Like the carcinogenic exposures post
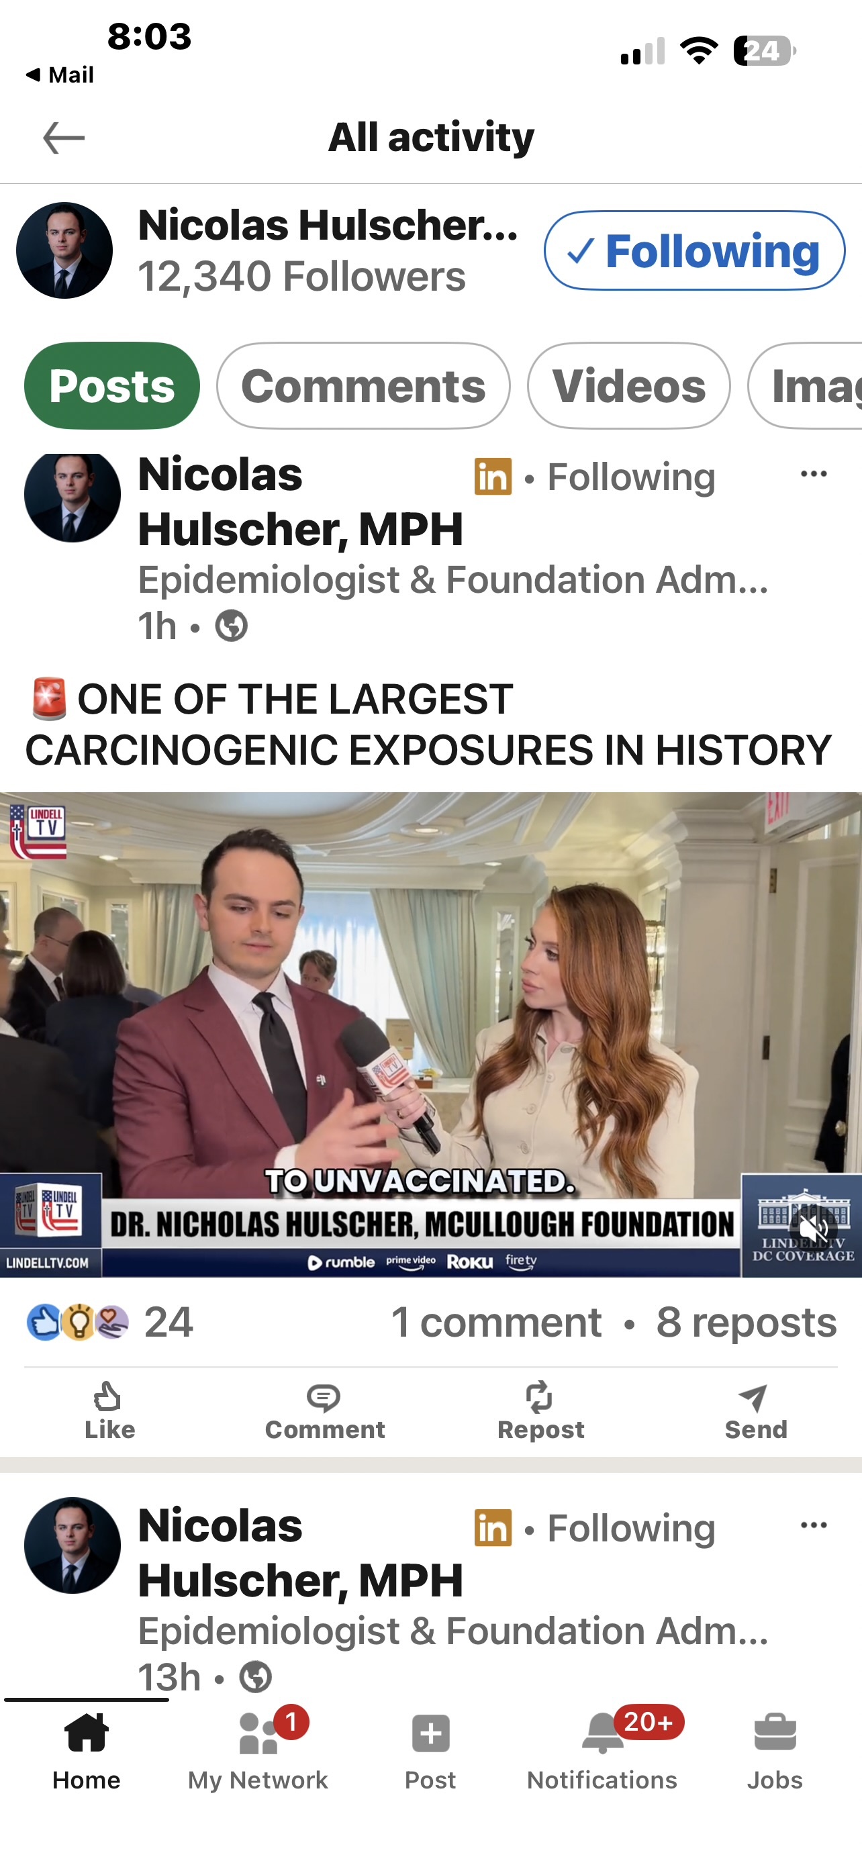Screen dimensions: 862x1865 coord(109,1412)
